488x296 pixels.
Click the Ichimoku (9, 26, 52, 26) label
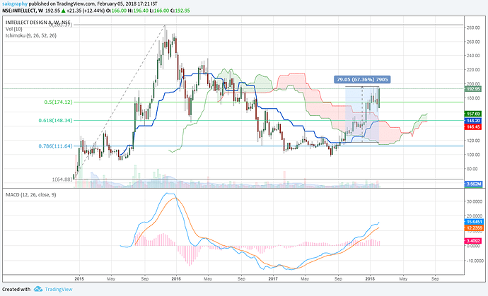pyautogui.click(x=31, y=35)
